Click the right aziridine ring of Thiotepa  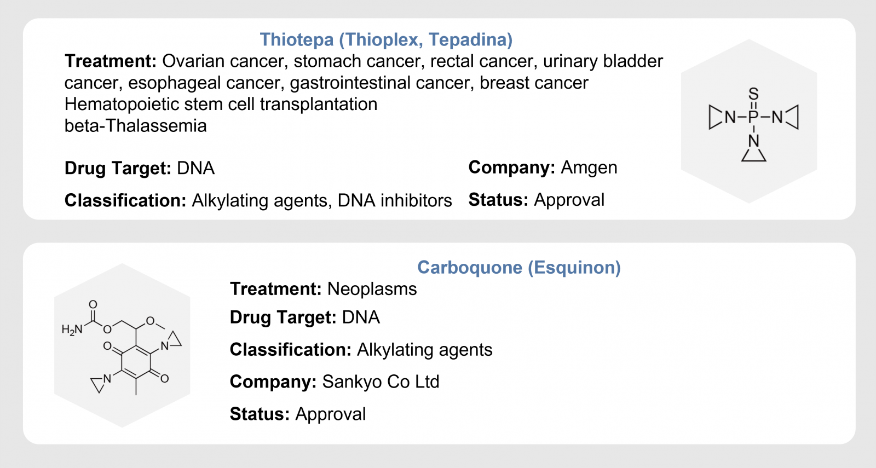pos(792,117)
